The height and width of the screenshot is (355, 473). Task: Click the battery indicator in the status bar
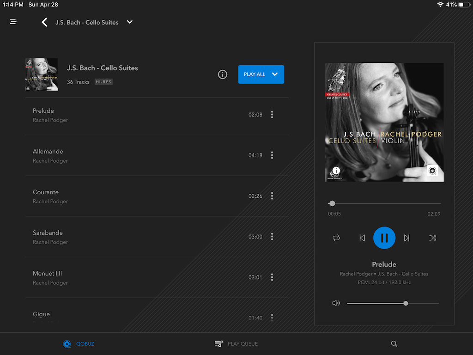coord(464,5)
